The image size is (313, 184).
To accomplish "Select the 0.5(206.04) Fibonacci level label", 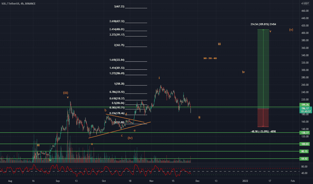I will click(118, 103).
